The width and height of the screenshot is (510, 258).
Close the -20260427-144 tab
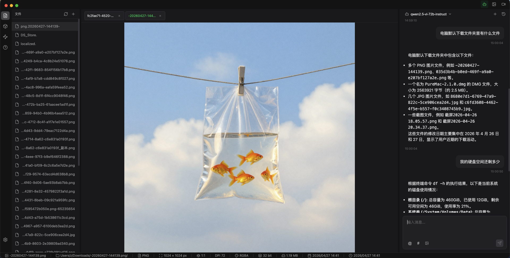160,16
